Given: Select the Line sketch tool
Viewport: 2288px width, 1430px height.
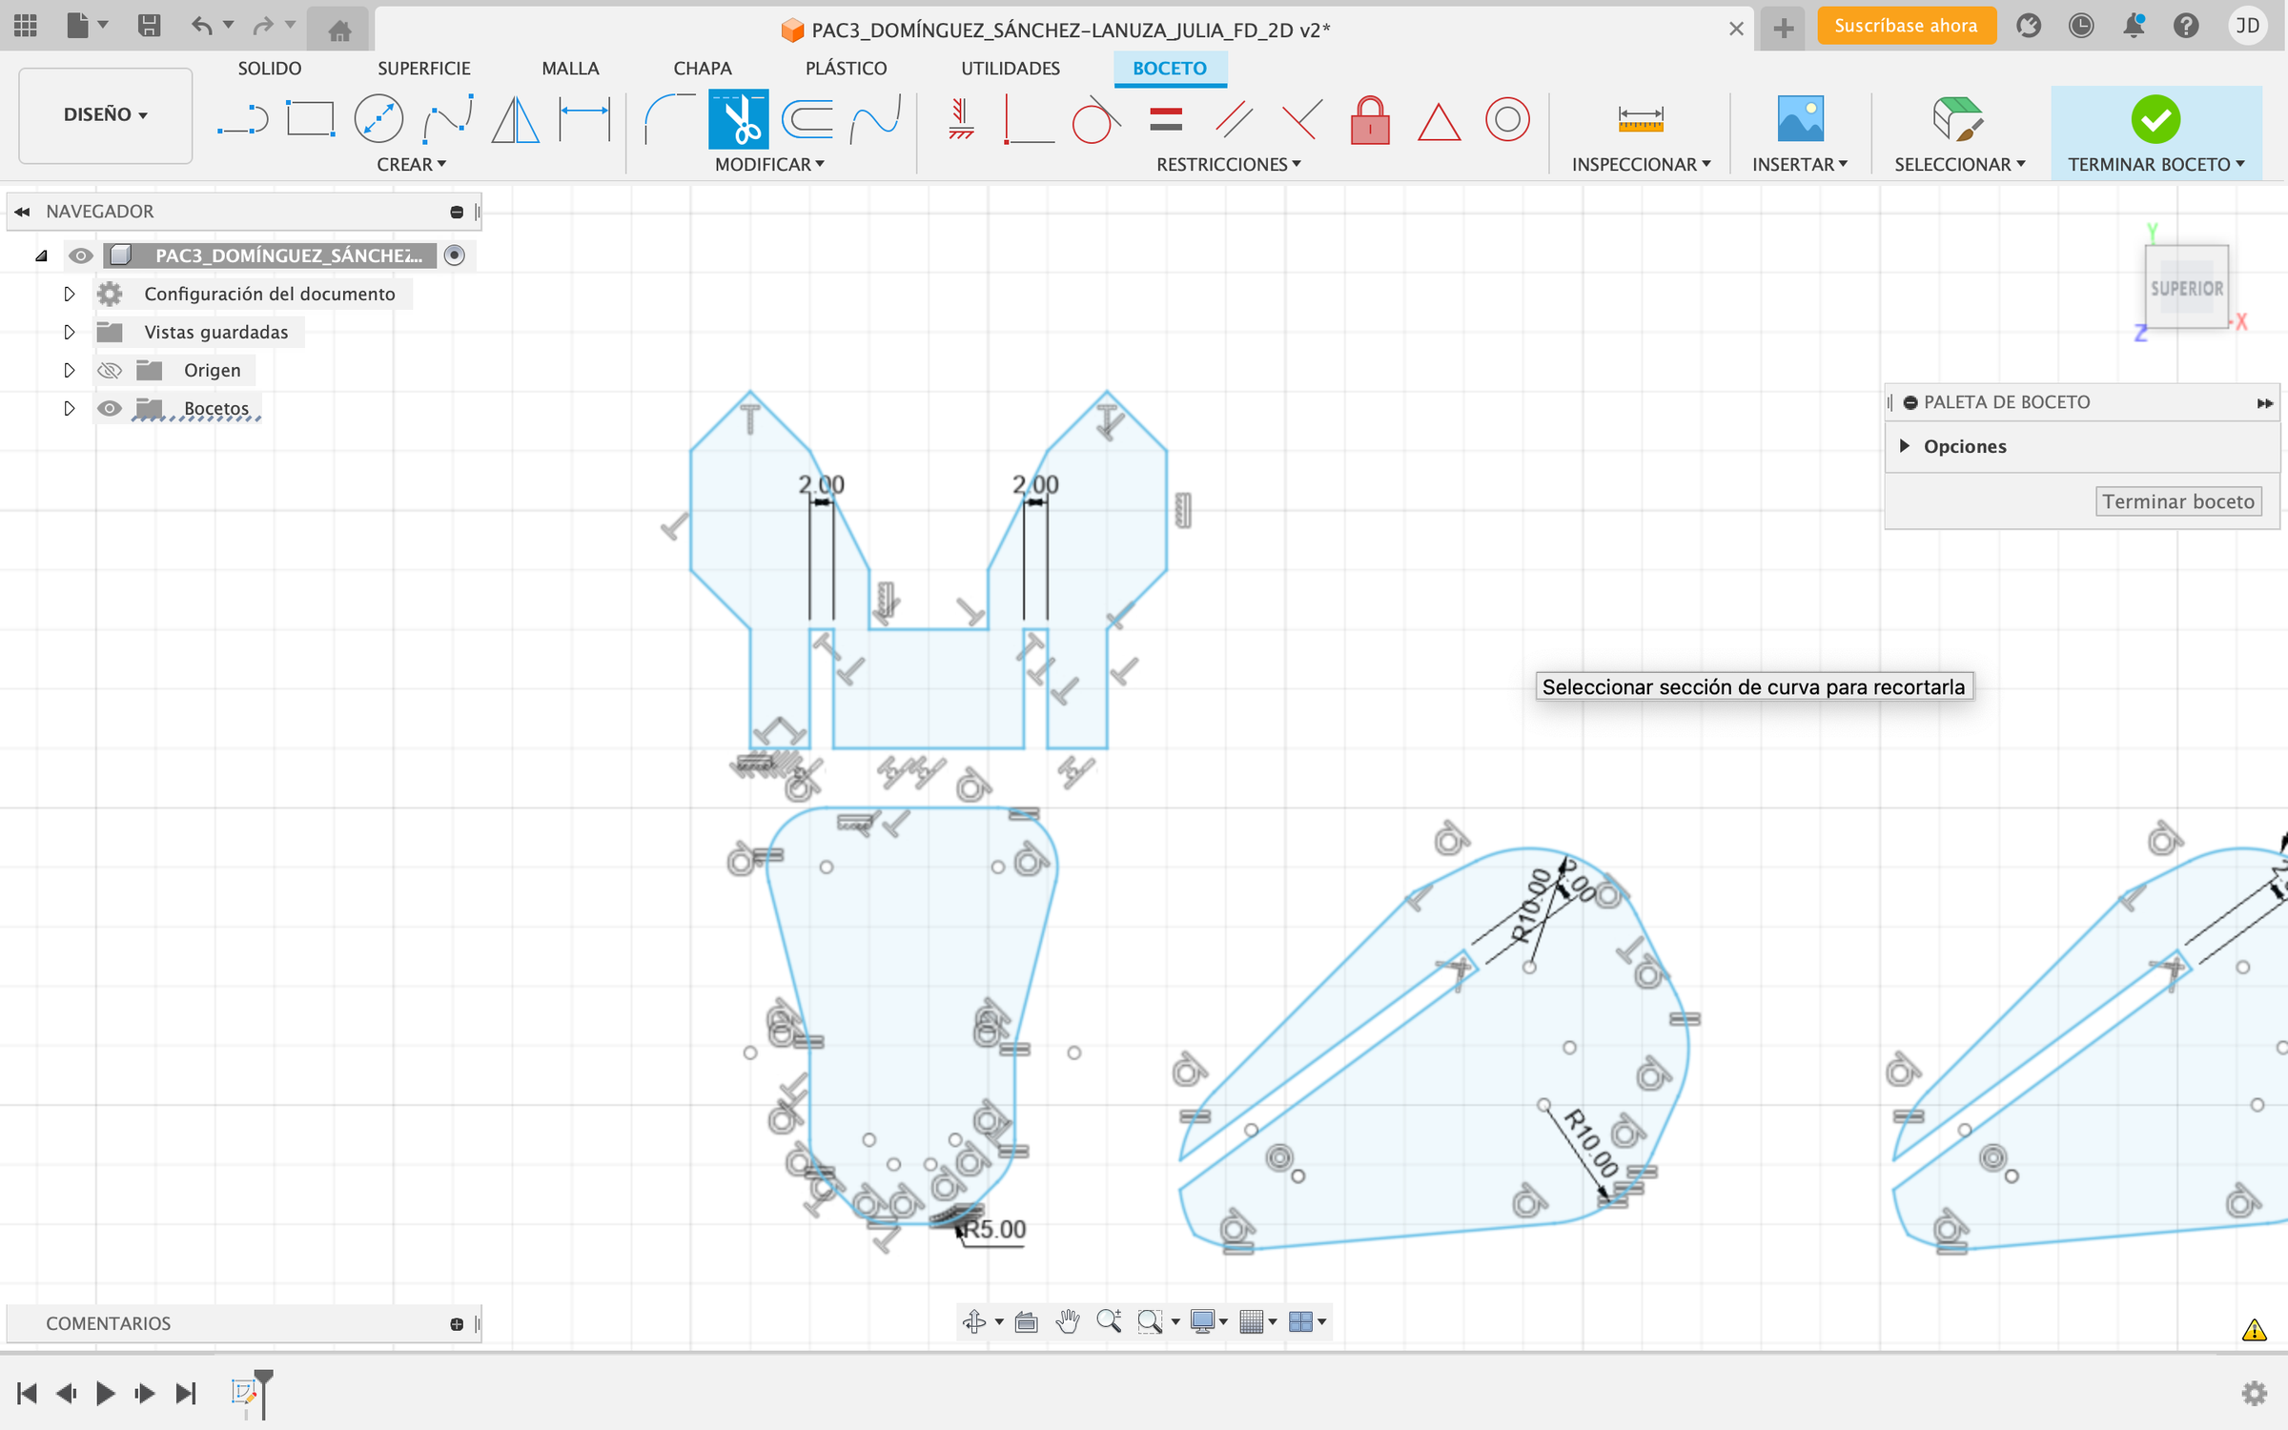Looking at the screenshot, I should tap(242, 120).
